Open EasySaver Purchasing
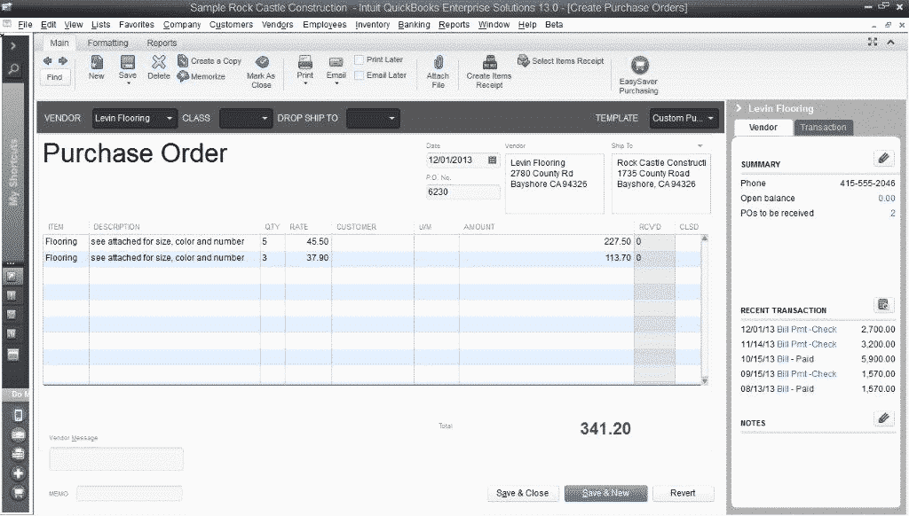Image resolution: width=909 pixels, height=516 pixels. coord(639,75)
